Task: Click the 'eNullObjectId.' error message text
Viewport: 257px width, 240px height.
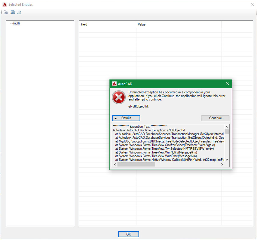Action: point(139,106)
